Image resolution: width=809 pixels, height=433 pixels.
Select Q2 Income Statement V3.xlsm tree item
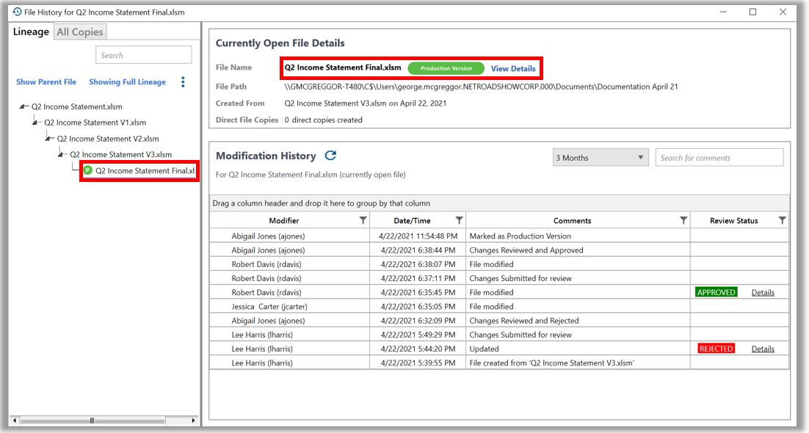click(x=120, y=155)
